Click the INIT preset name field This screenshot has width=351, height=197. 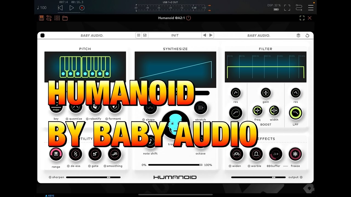[x=175, y=35]
